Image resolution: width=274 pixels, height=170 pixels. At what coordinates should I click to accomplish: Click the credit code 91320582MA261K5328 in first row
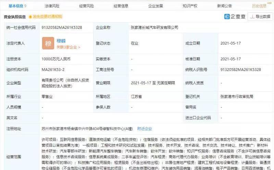(62, 27)
